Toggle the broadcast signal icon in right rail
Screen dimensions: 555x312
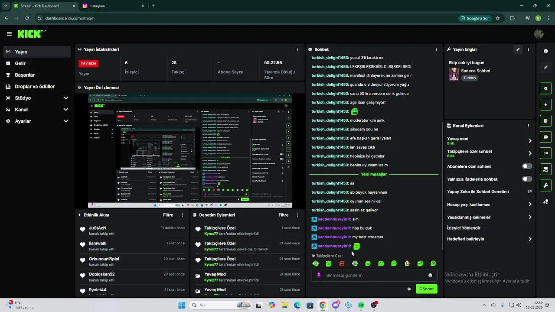(545, 153)
